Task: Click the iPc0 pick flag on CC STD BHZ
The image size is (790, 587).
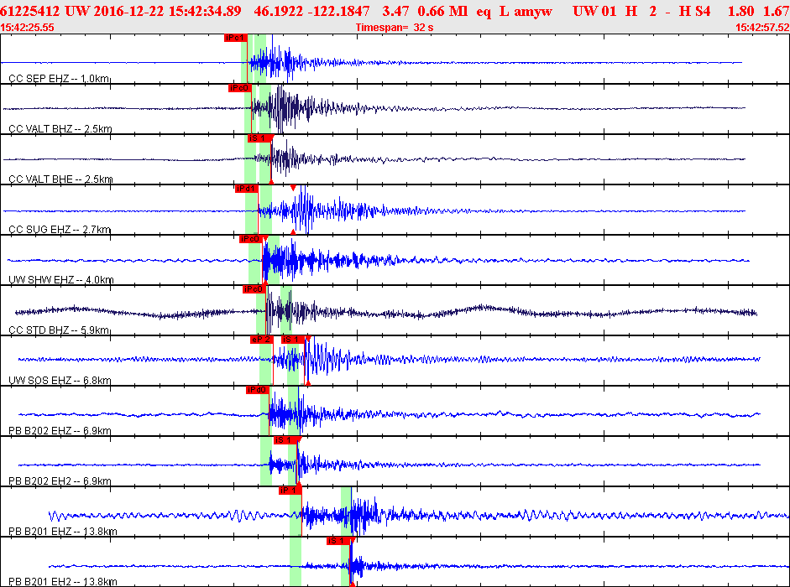Action: pyautogui.click(x=254, y=289)
